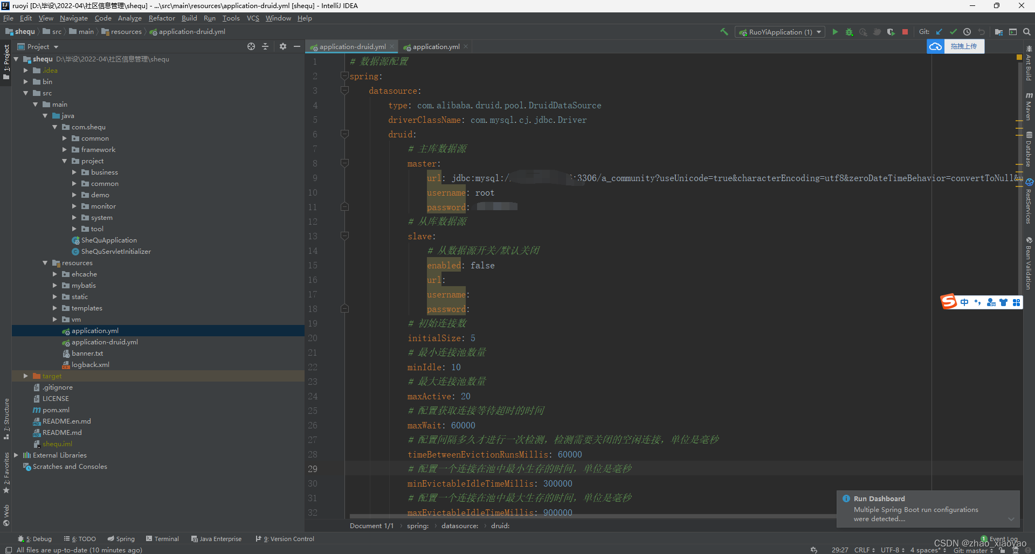
Task: Open the RuoYiApplication run configuration dropdown
Action: click(780, 32)
